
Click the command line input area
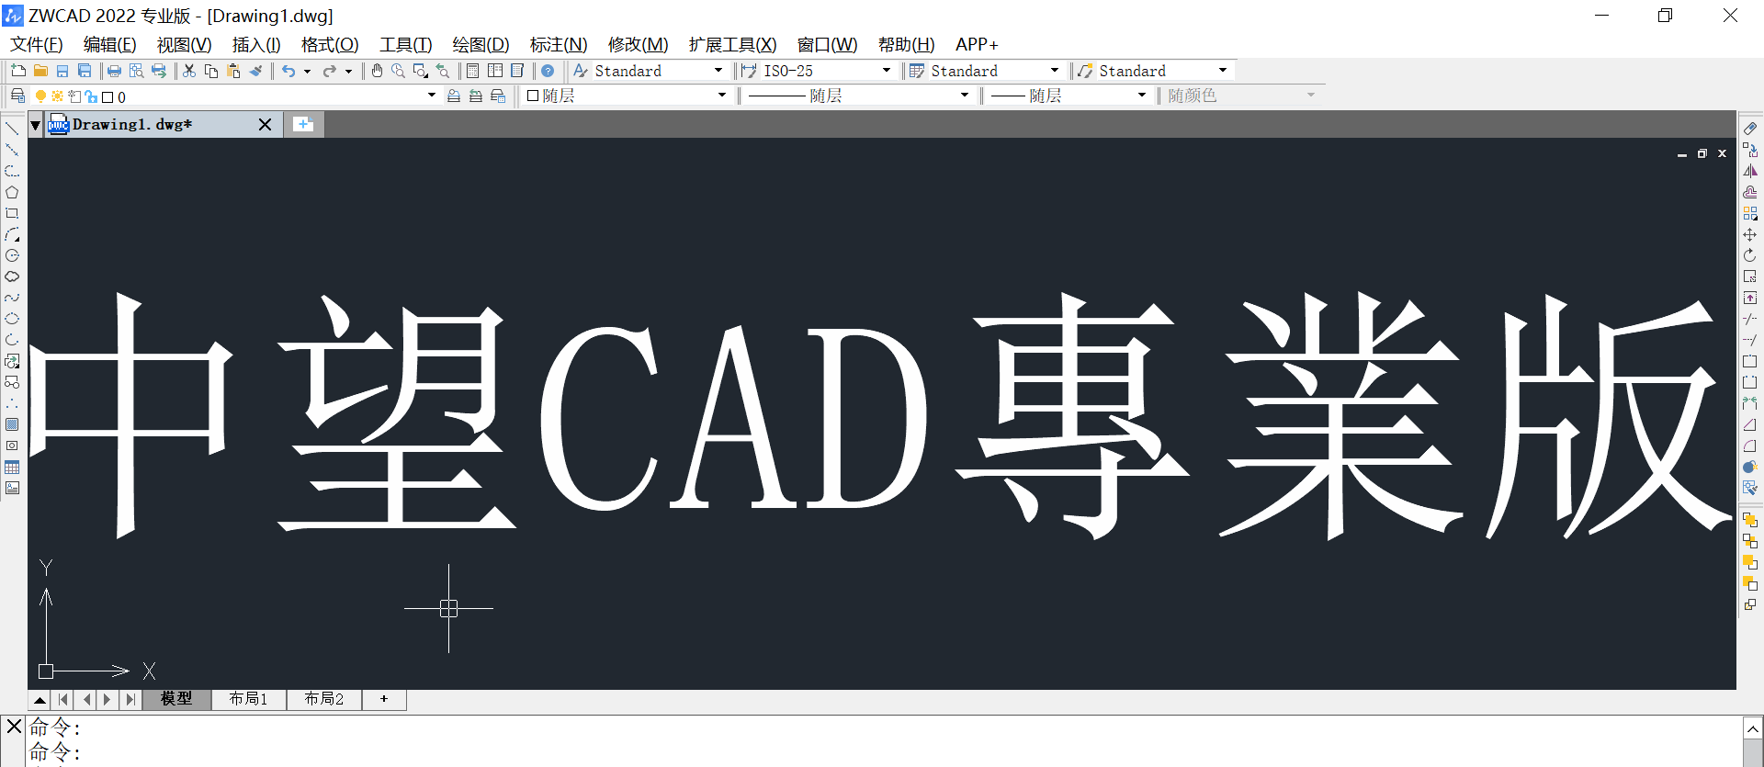885,740
